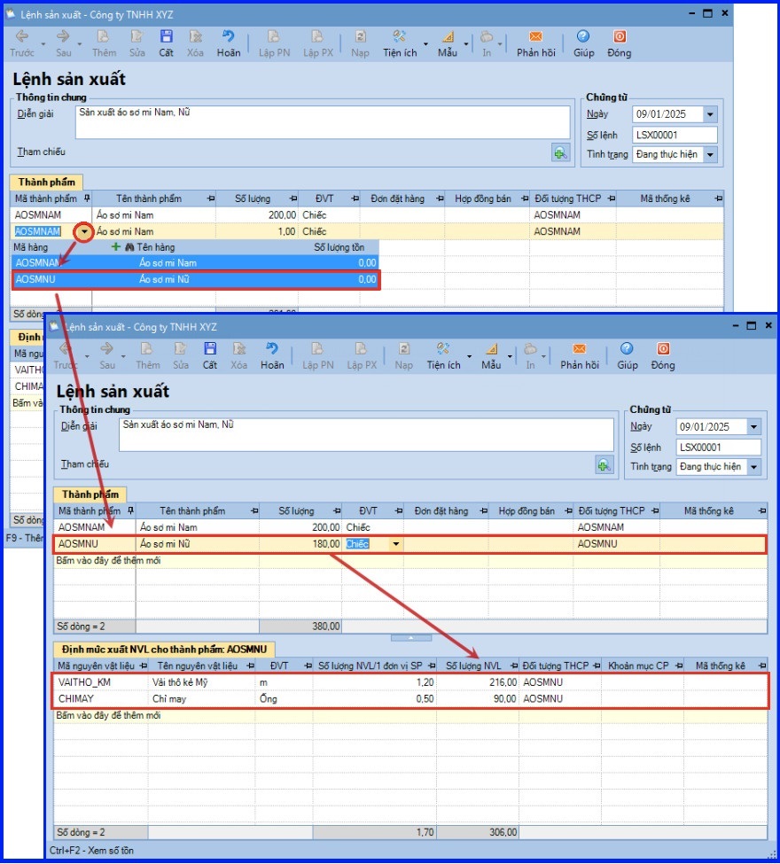Select the Định mức xuất NVL cho thành phẩm tab

tap(165, 649)
